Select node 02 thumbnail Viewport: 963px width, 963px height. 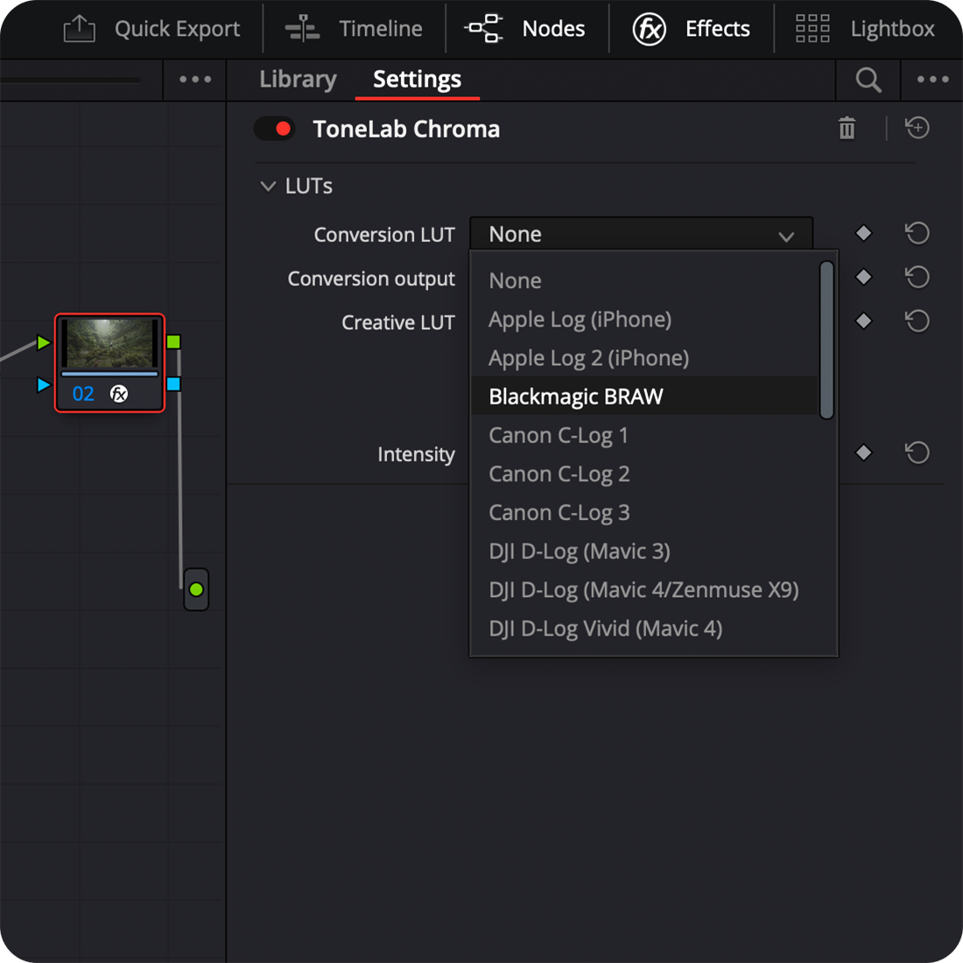click(109, 344)
